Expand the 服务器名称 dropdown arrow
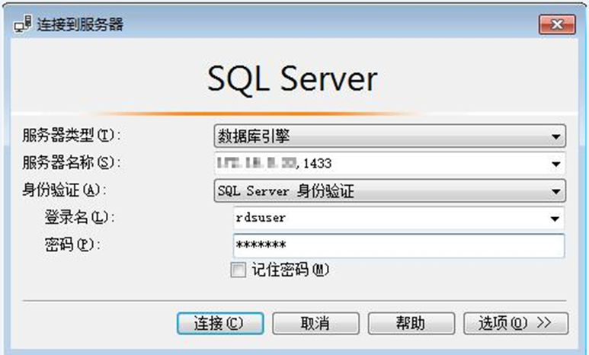 pos(555,163)
